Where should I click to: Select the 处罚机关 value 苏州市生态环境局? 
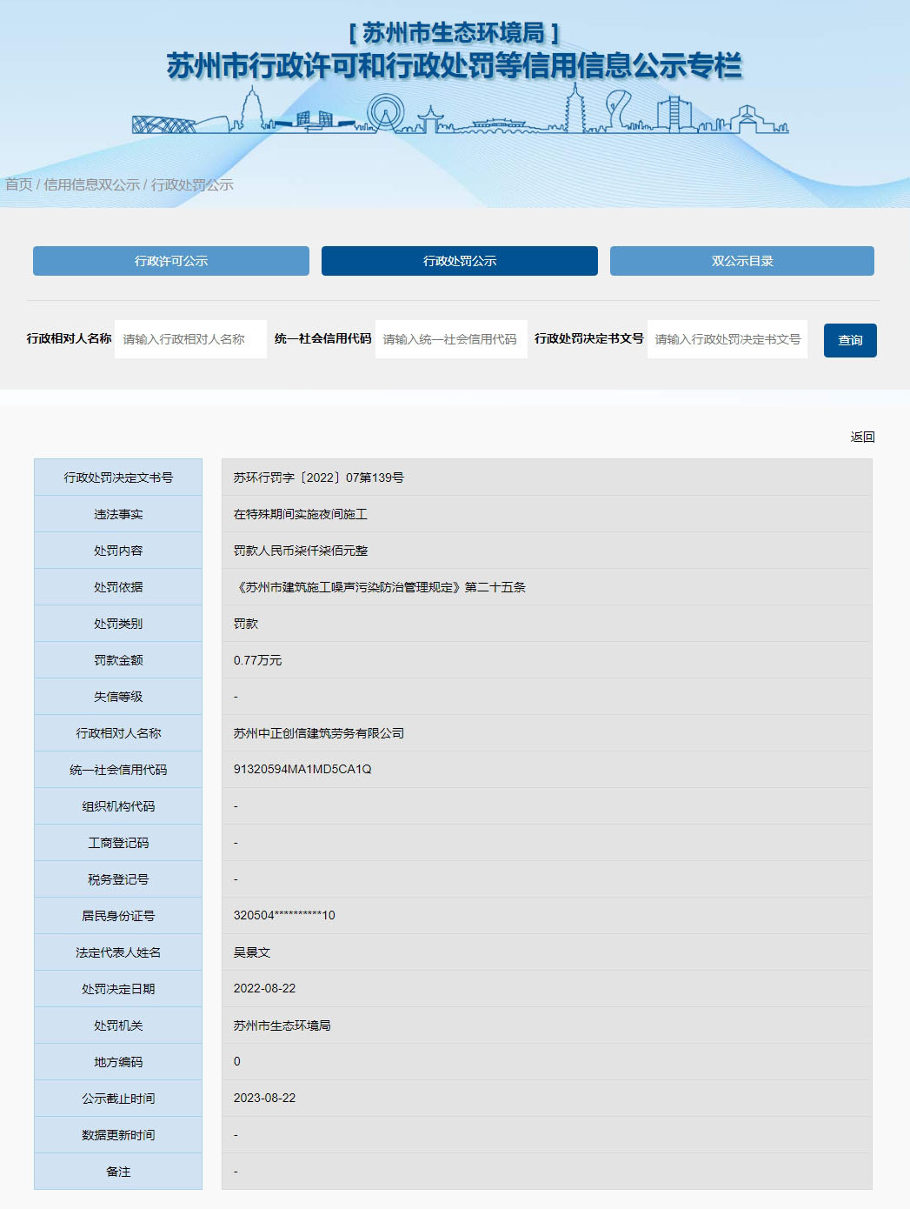(282, 1025)
